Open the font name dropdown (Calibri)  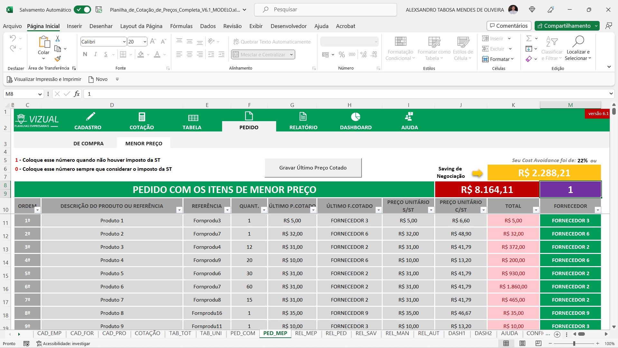(124, 42)
